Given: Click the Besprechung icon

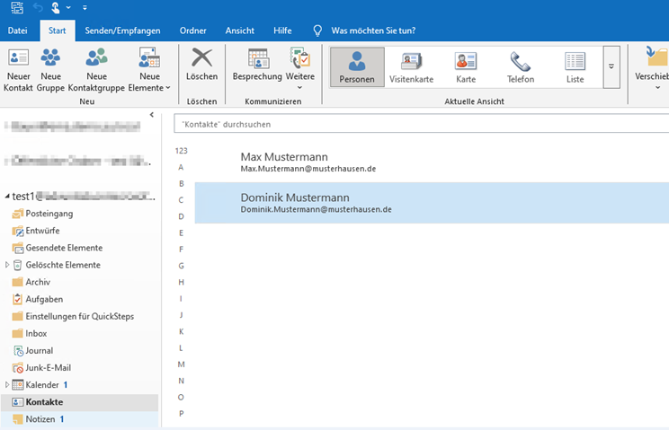Looking at the screenshot, I should click(259, 58).
